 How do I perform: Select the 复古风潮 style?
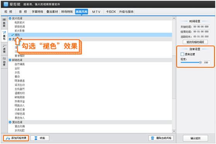click(20, 126)
